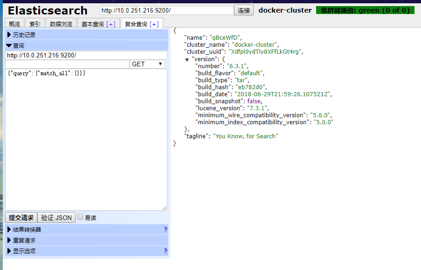Image resolution: width=421 pixels, height=270 pixels.
Task: Open help for 结果转换器
Action: [x=166, y=229]
